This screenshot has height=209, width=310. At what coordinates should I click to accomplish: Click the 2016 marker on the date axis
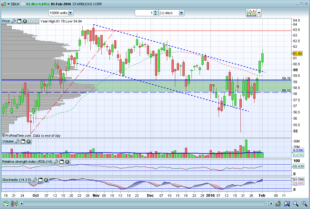pos(210,196)
